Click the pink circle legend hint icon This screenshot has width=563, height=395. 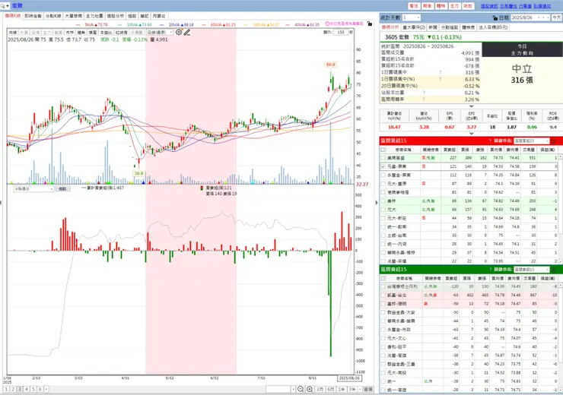tap(327, 24)
